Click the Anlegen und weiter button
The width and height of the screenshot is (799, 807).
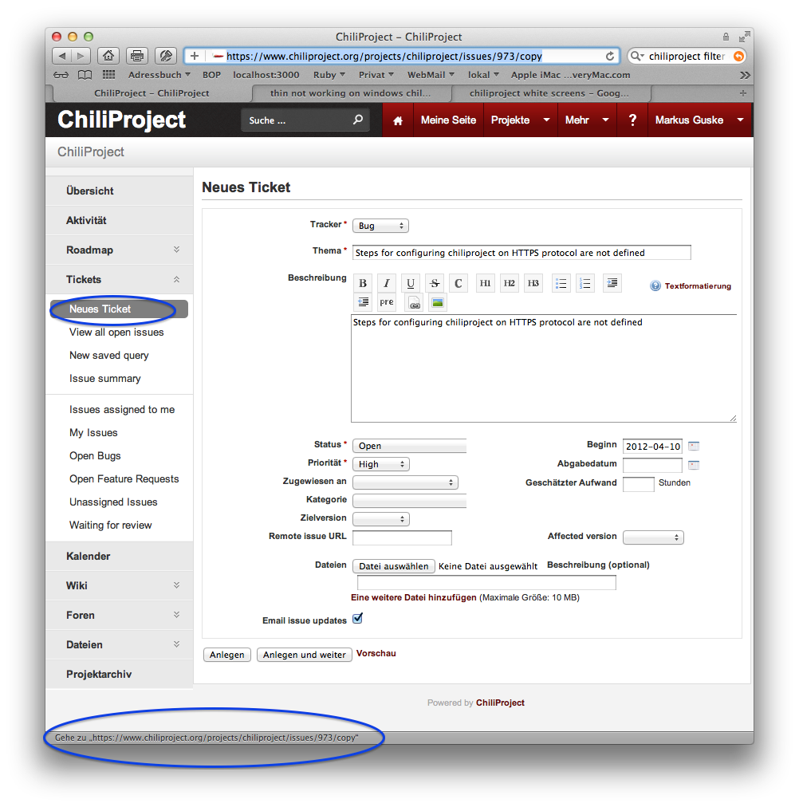click(x=304, y=654)
